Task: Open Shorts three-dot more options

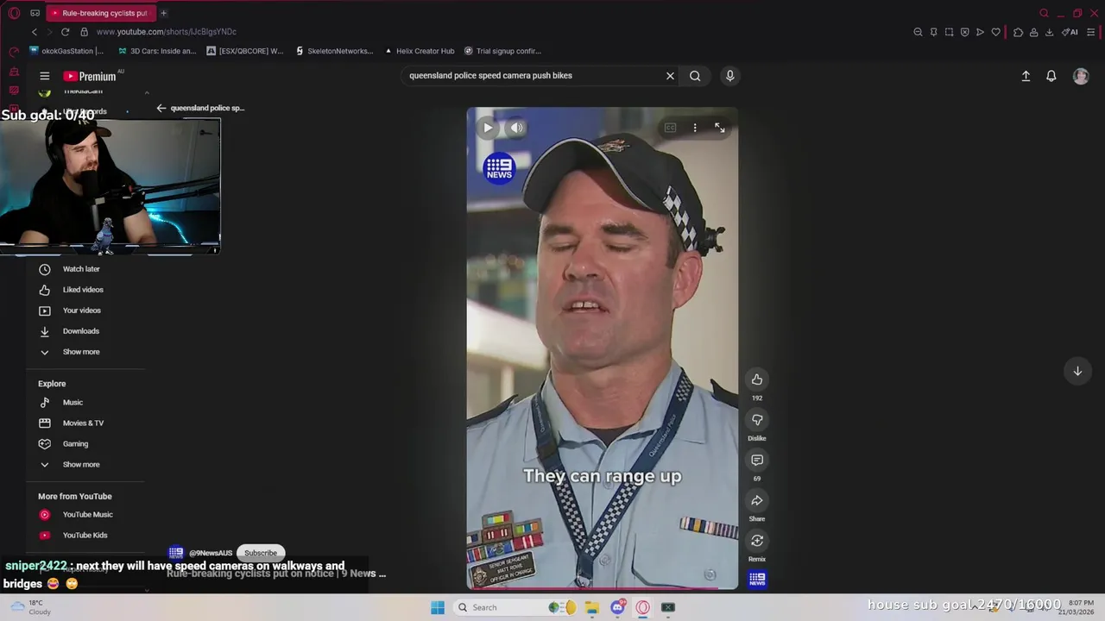Action: tap(695, 128)
